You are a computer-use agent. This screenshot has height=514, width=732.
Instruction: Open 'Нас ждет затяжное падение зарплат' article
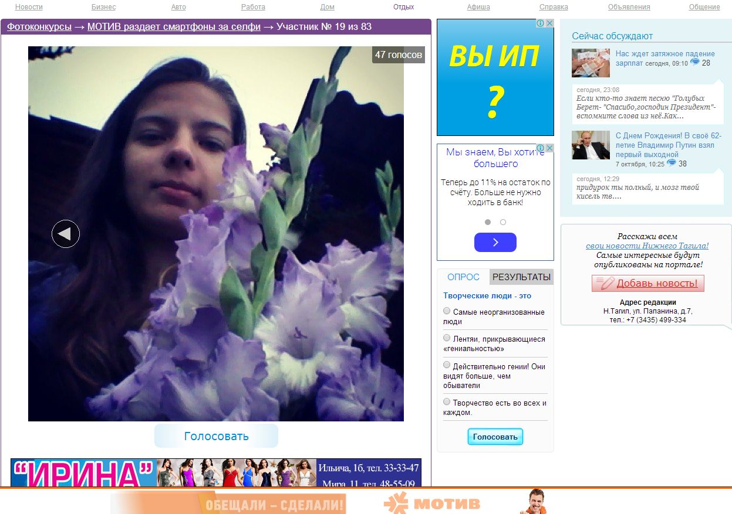point(665,58)
